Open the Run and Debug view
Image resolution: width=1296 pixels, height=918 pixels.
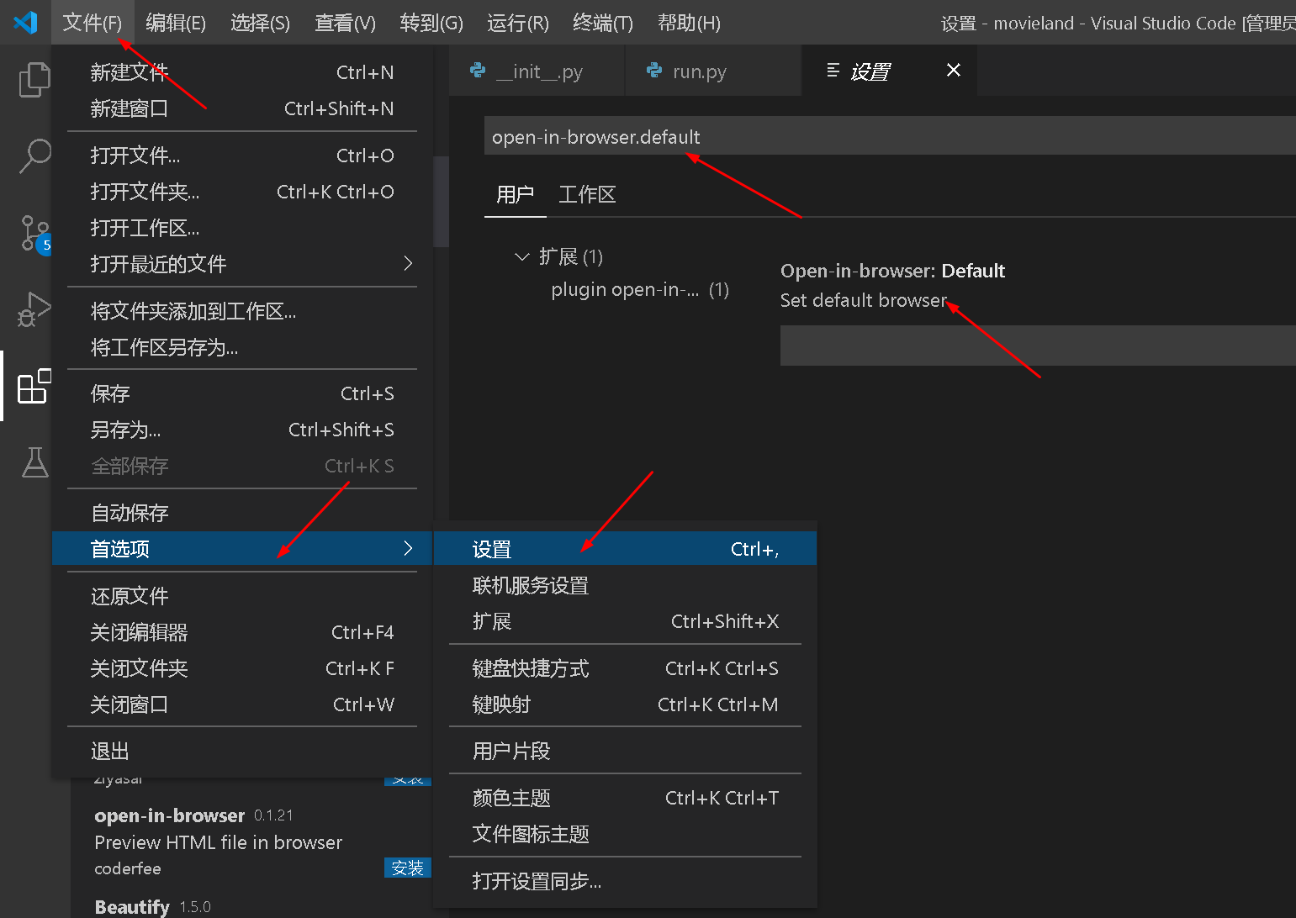(x=34, y=309)
